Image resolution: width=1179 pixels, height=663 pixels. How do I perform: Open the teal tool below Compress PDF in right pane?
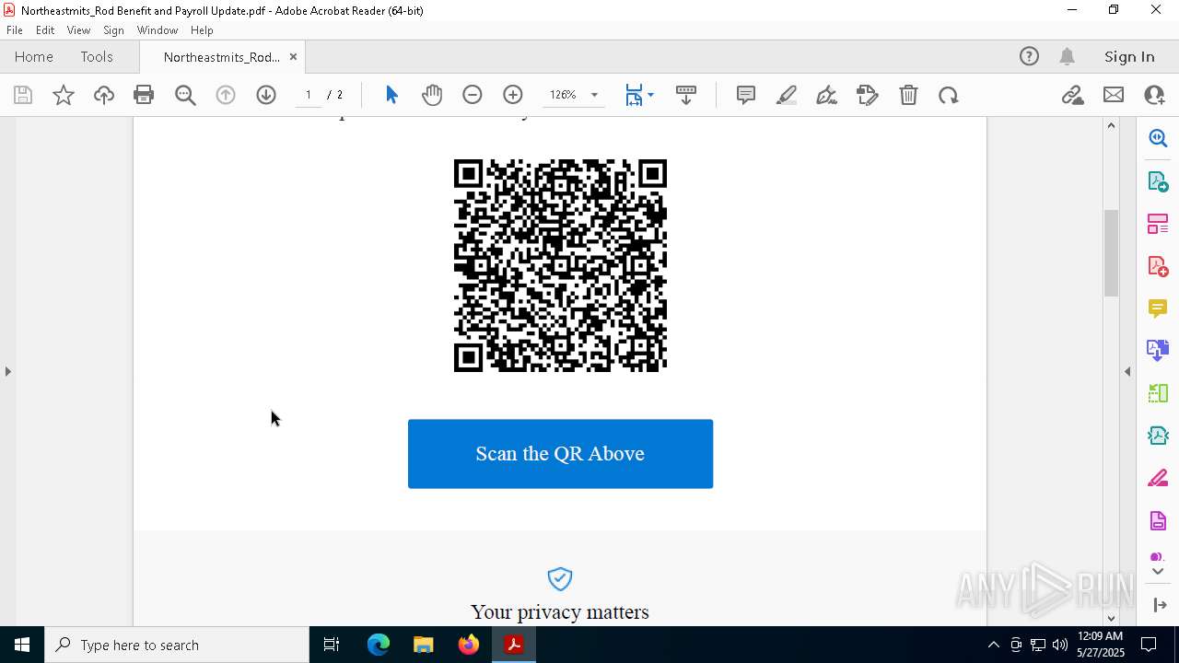[x=1158, y=436]
